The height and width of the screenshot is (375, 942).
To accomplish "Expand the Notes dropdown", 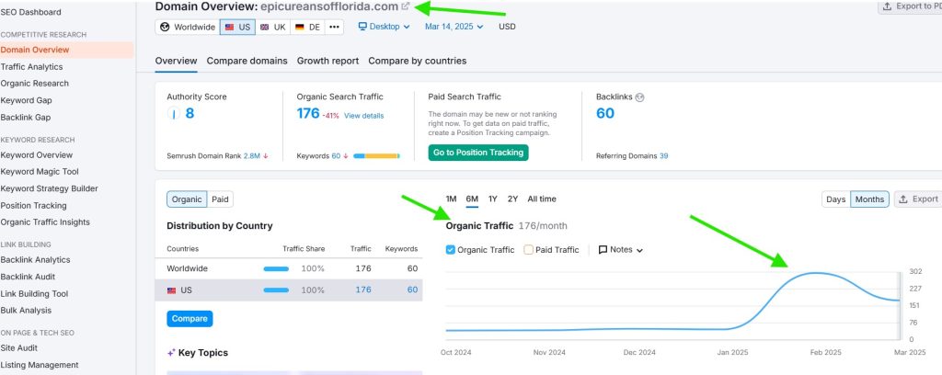I will click(x=620, y=249).
